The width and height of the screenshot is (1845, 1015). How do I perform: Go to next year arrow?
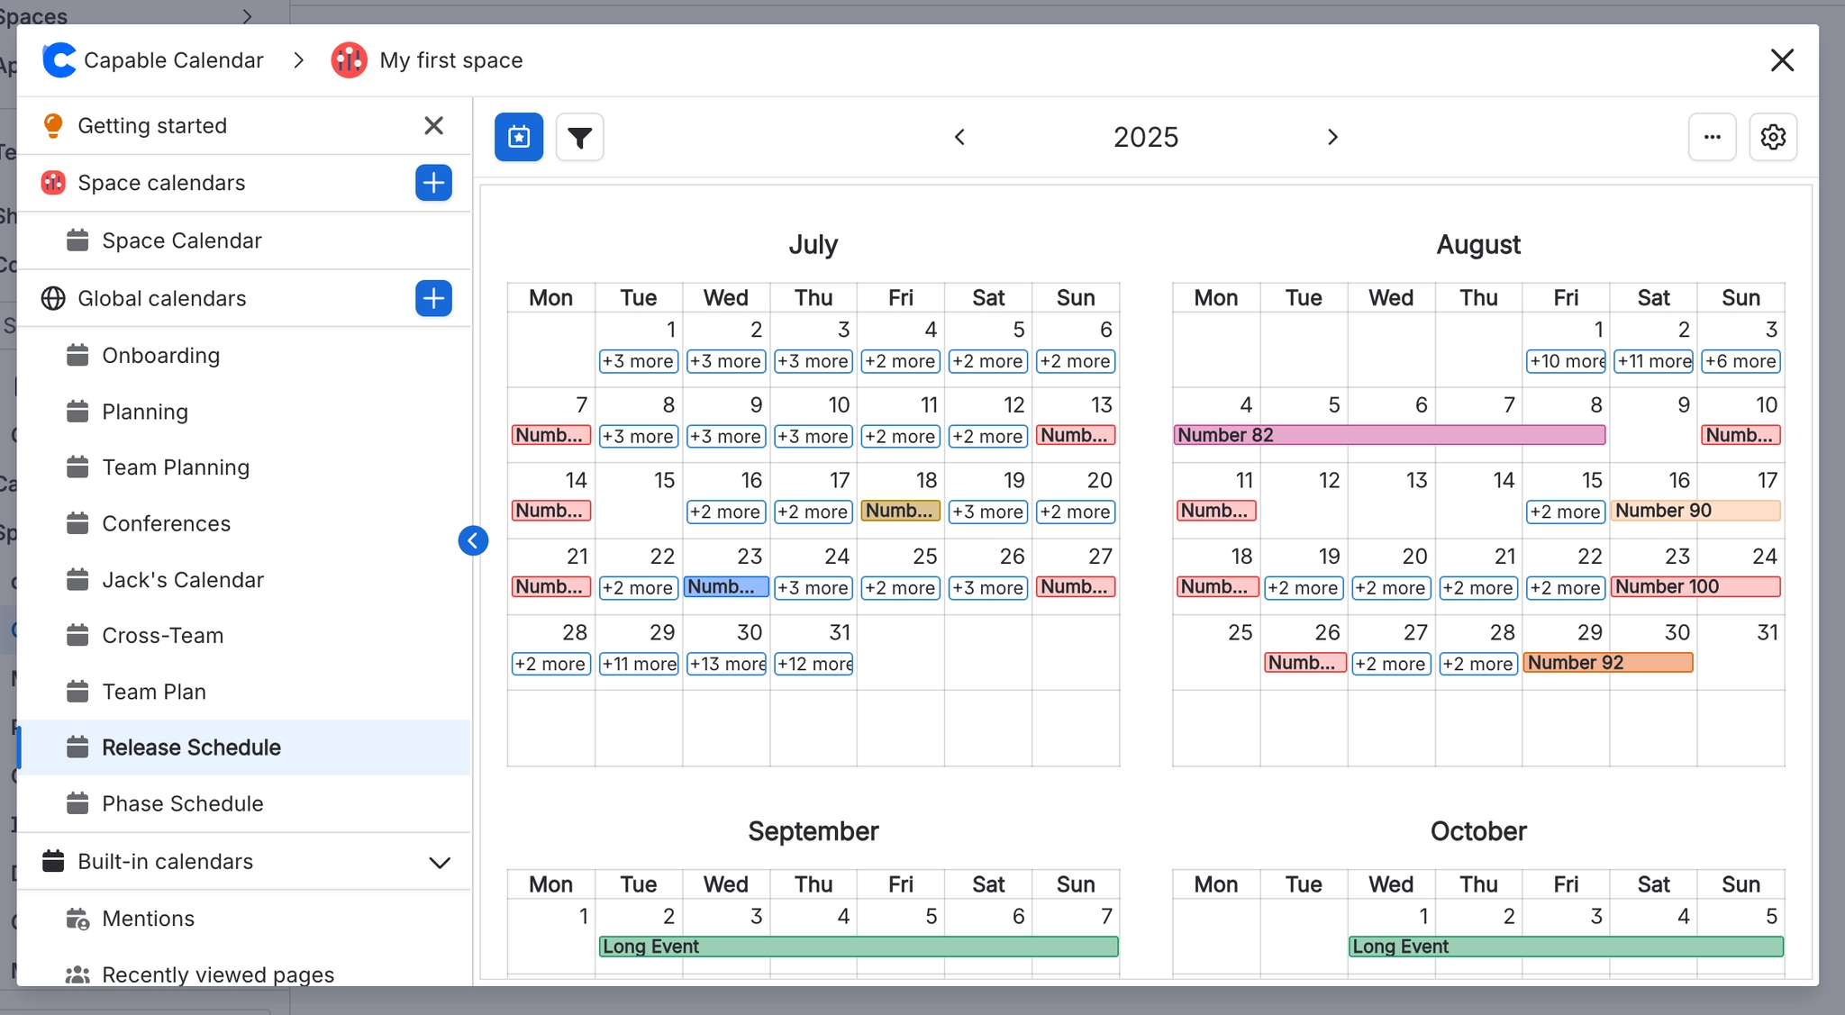[x=1332, y=137]
